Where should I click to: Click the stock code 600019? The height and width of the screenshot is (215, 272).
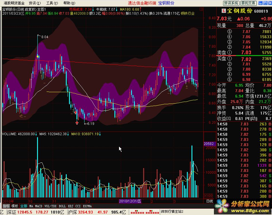point(261,11)
